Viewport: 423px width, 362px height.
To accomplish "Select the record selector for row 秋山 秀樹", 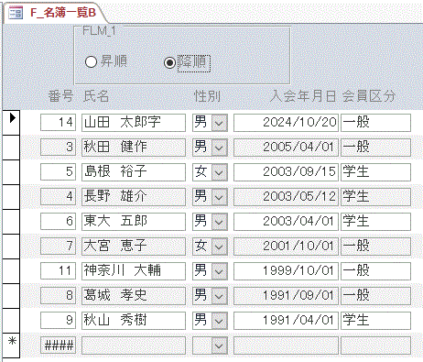I will coord(12,321).
